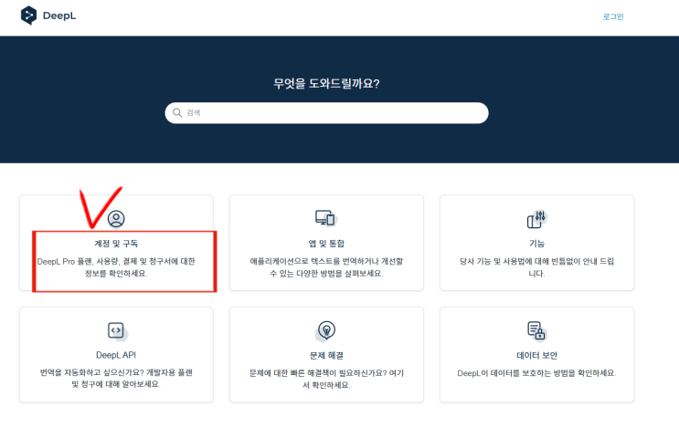Open the 데이터 보안 title link
Image resolution: width=679 pixels, height=428 pixels.
pyautogui.click(x=537, y=355)
